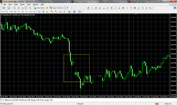
Task: Select the rectangle shape tool
Action: pyautogui.click(x=123, y=8)
